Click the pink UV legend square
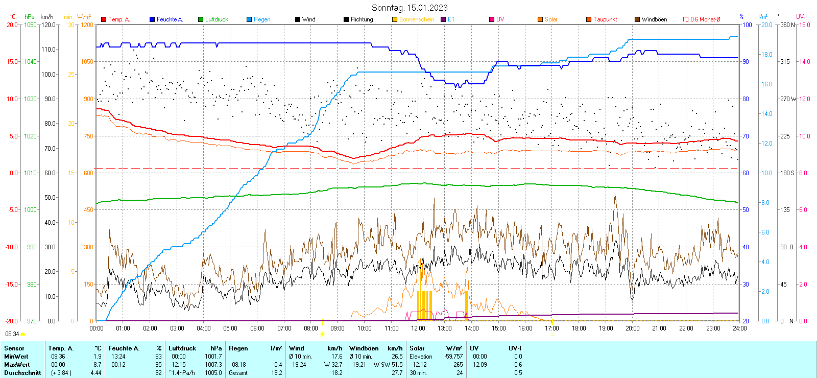Screen dimensions: 817x378 point(492,19)
